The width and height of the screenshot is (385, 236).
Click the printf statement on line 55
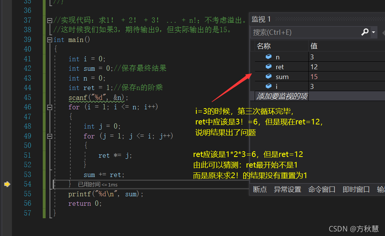coord(106,194)
